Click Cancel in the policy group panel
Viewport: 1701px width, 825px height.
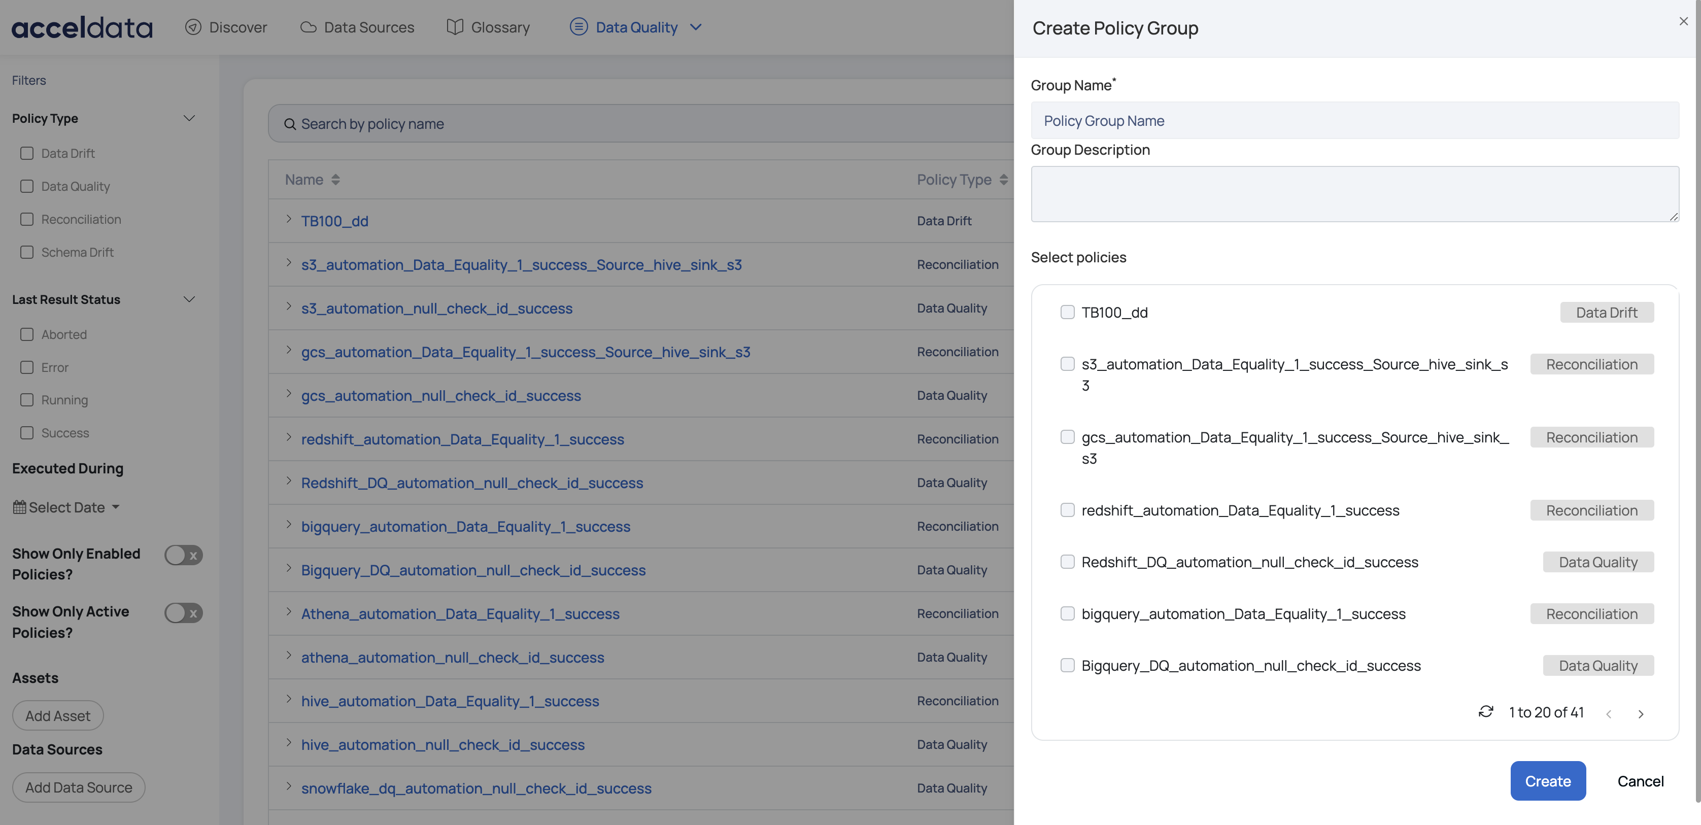(x=1640, y=781)
